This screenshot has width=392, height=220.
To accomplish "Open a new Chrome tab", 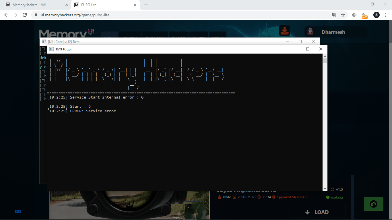I will [146, 5].
